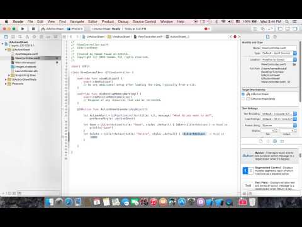Open the Issue navigator
The height and width of the screenshot is (227, 302).
(x=27, y=37)
